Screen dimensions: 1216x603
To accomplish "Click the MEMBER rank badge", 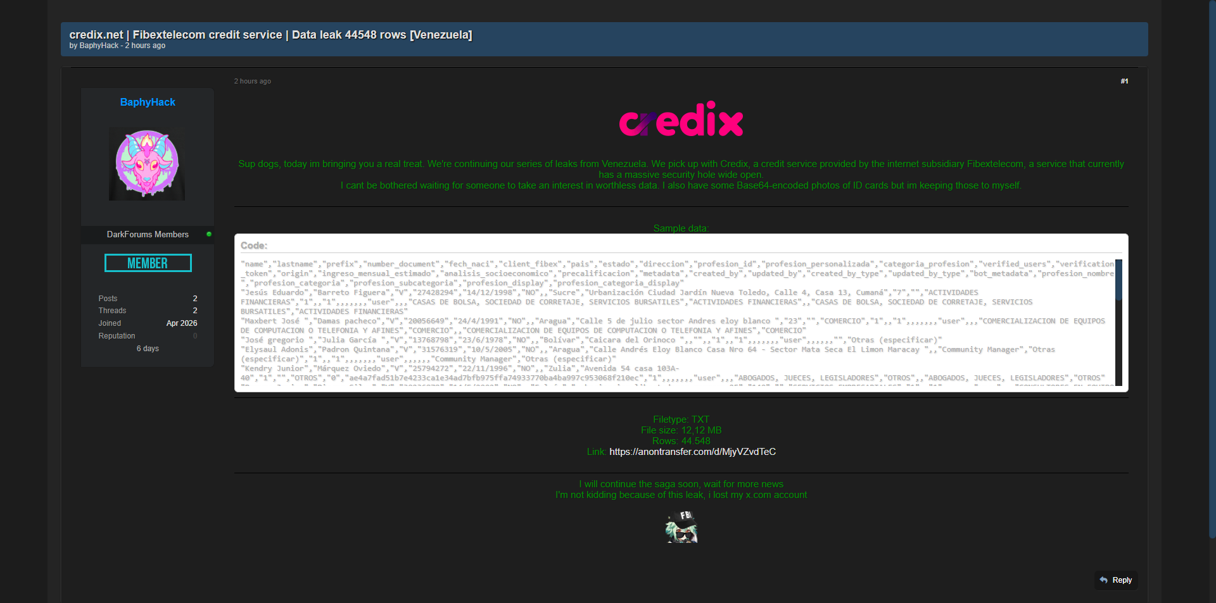I will 148,263.
